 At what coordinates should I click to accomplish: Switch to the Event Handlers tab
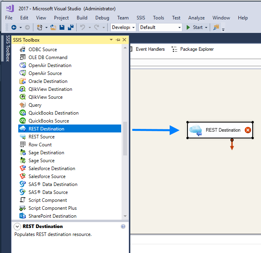(x=146, y=49)
